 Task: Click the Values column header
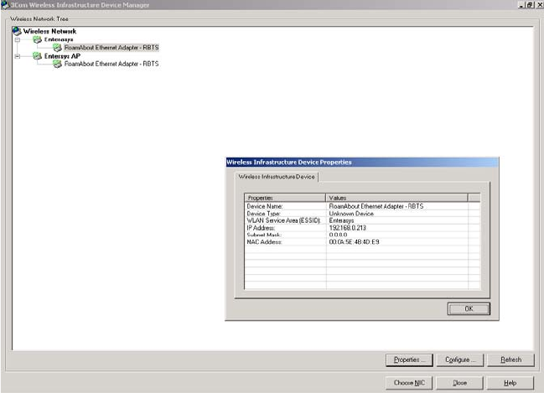[397, 198]
